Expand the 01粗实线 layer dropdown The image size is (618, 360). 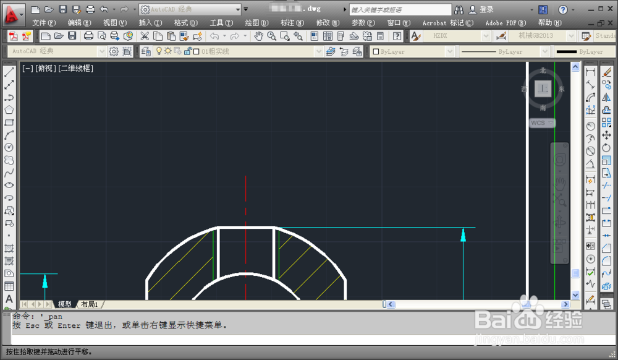coord(318,51)
